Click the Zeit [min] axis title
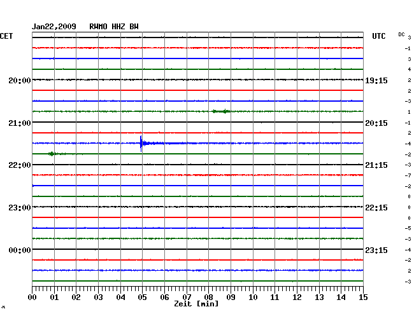Viewport: 414px width, 314px height. coord(196,304)
